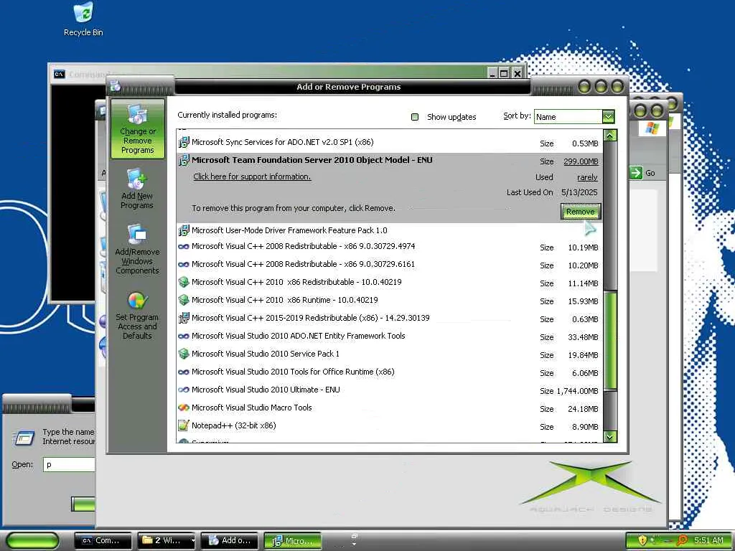Switch to Add or Remove Programs taskbar button
735x551 pixels.
(229, 541)
